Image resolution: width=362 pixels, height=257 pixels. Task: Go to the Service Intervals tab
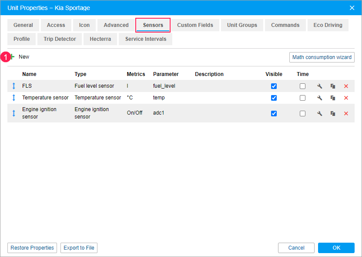tap(146, 39)
